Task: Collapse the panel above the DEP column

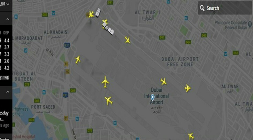Action: click(8, 19)
